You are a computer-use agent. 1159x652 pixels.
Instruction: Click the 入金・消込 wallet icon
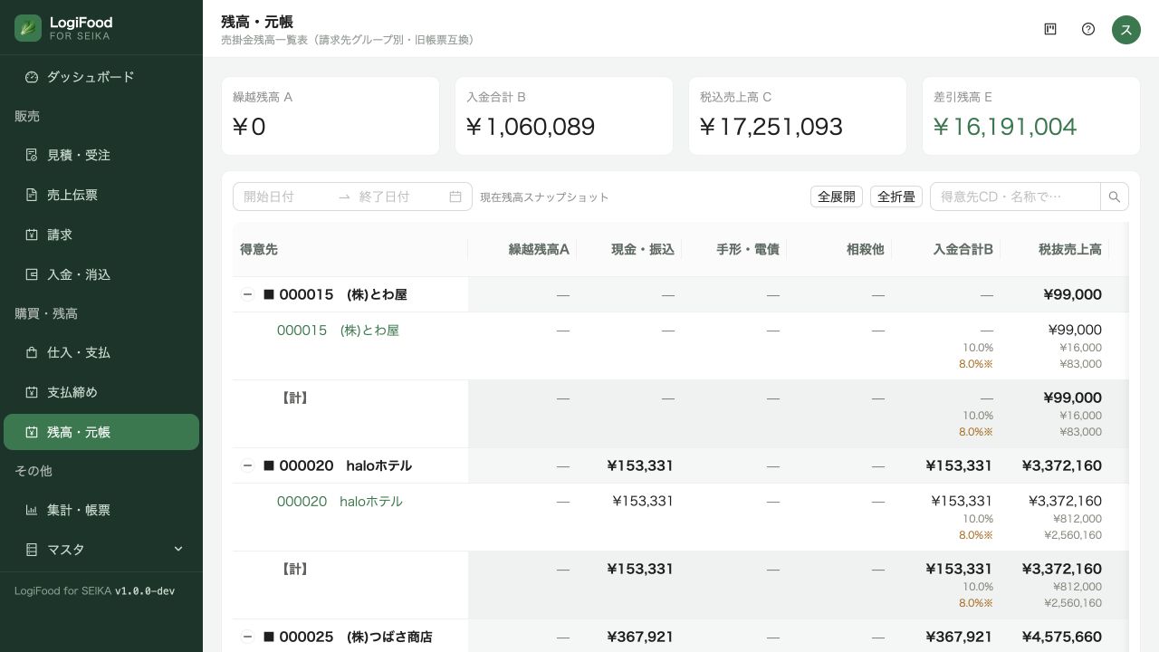(32, 274)
